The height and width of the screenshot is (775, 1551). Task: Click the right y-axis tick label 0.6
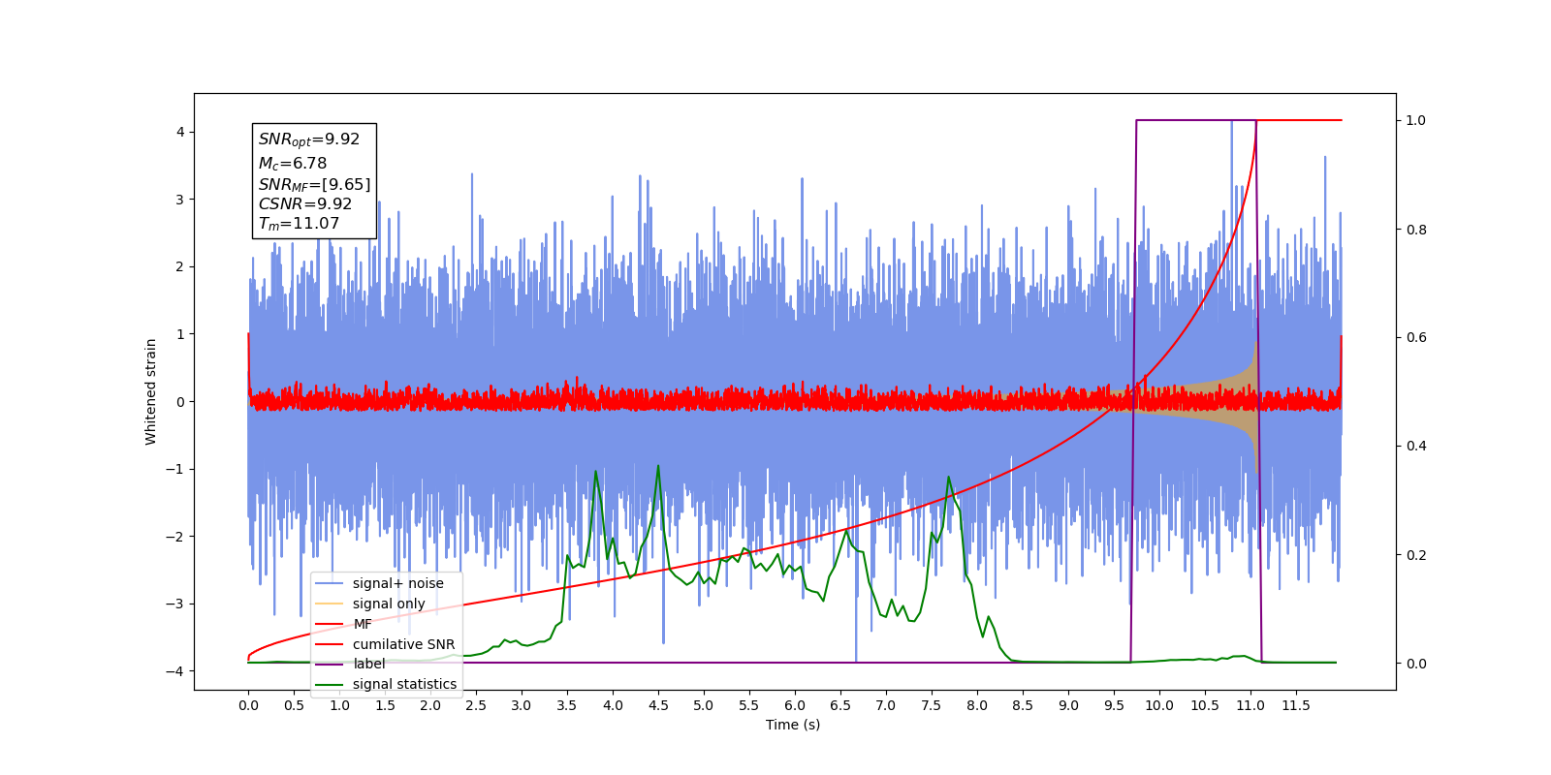click(1416, 338)
